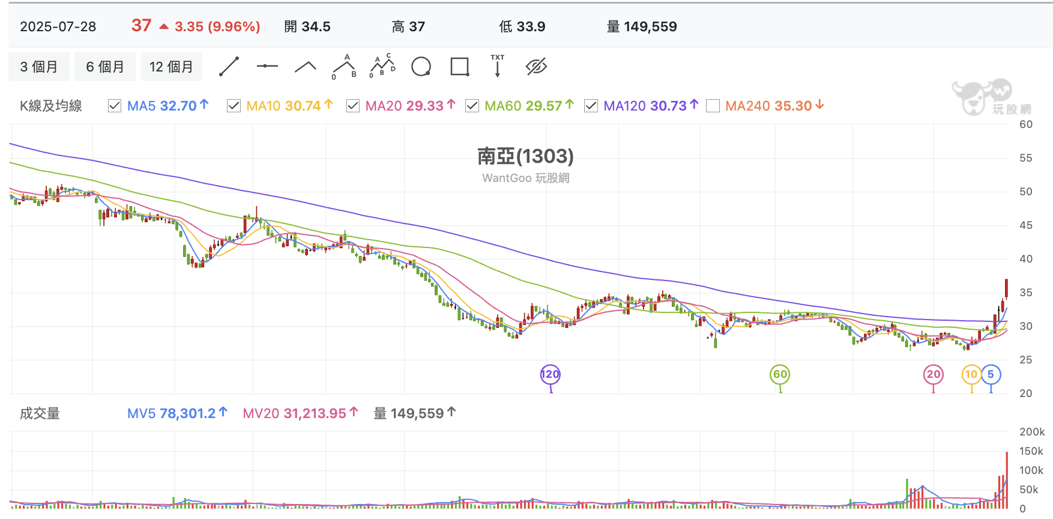Select the angle line drawing tool
This screenshot has height=519, width=1053.
click(306, 67)
